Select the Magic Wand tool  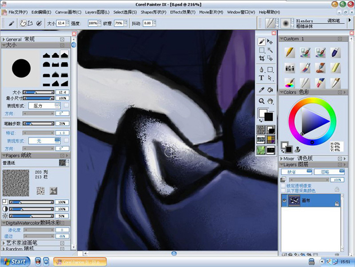[270, 50]
